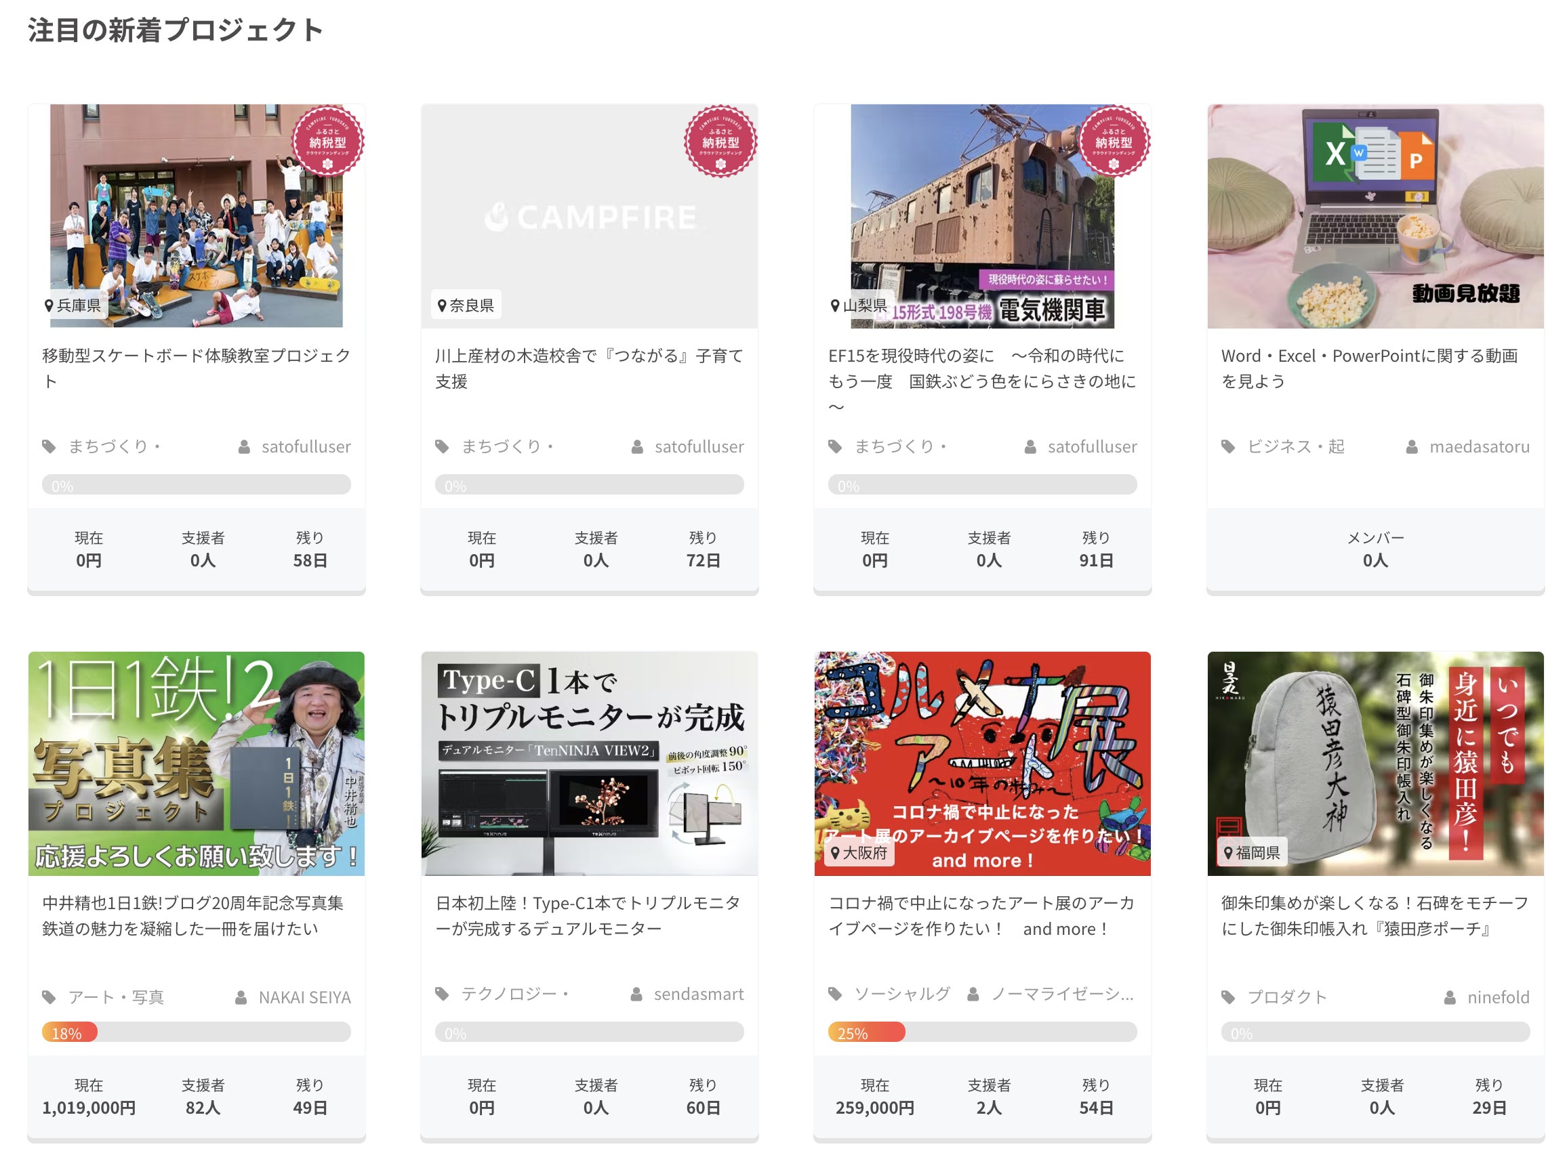Click the 兵庫県 location pin tag
This screenshot has width=1567, height=1153.
73,305
